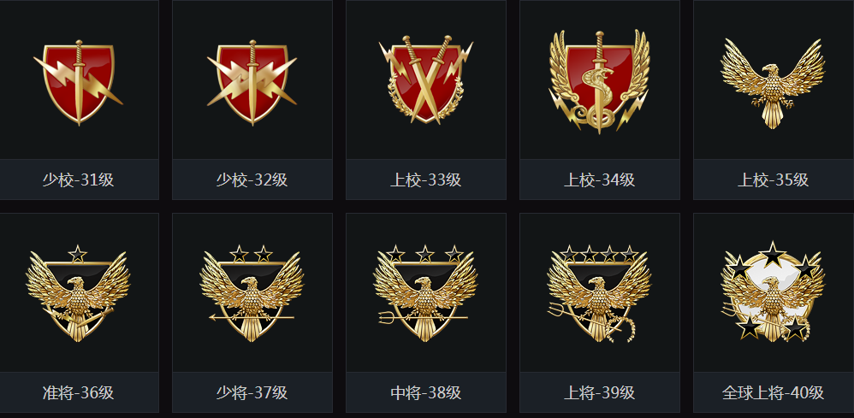Screen dimensions: 854x418
Task: Select the one-star eagle 准将-36级 badge
Action: (x=78, y=293)
